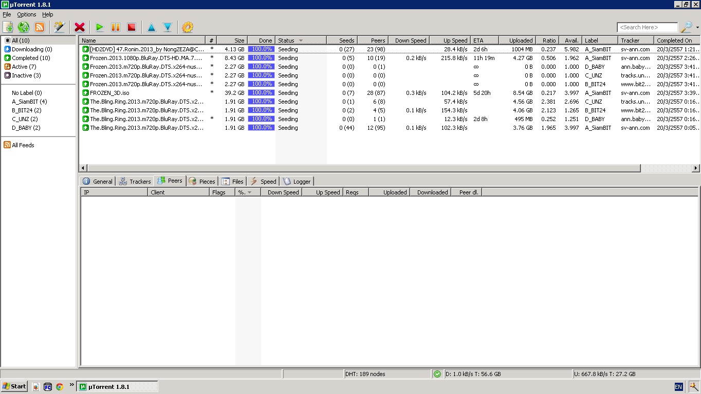Click the Move Up Queue arrow icon

(x=151, y=27)
